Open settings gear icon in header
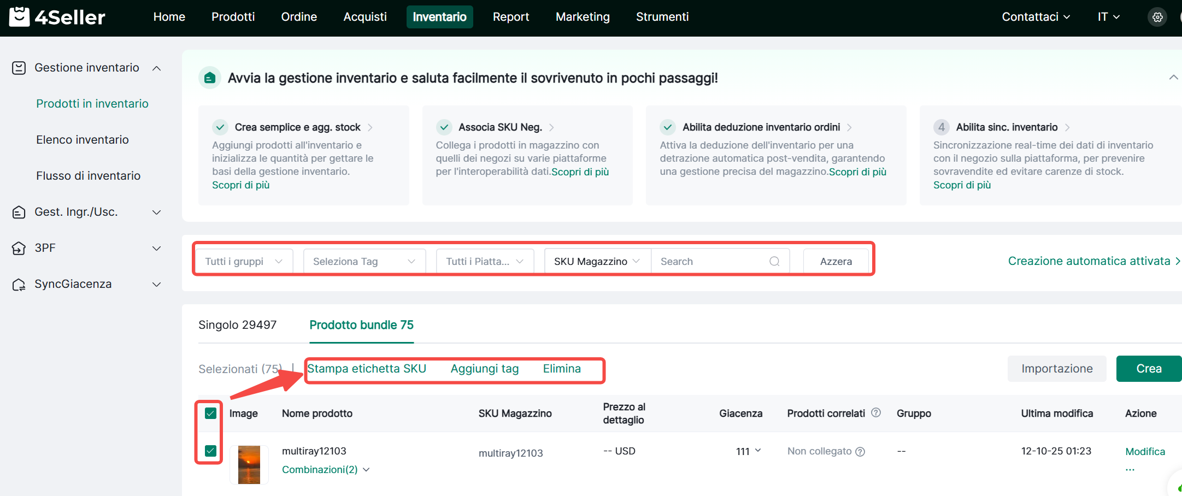Viewport: 1182px width, 496px height. pyautogui.click(x=1157, y=17)
